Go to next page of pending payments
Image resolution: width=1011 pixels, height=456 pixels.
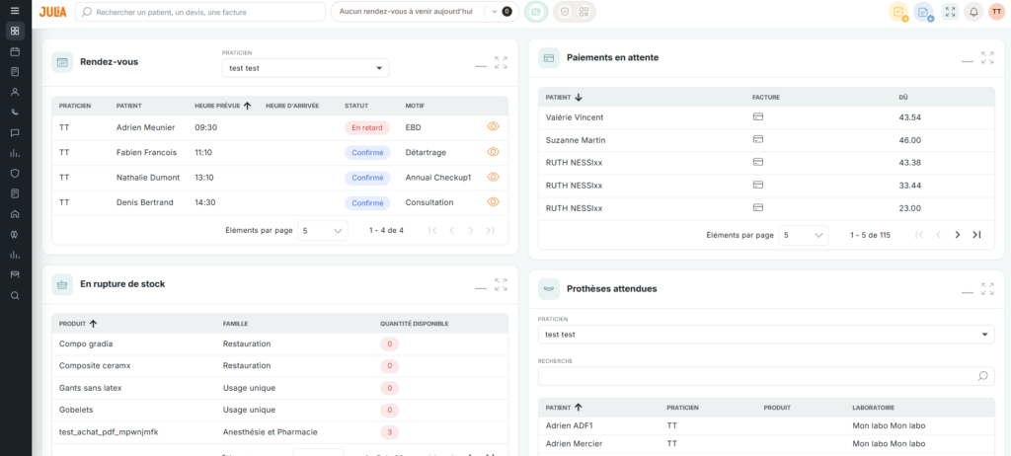958,235
